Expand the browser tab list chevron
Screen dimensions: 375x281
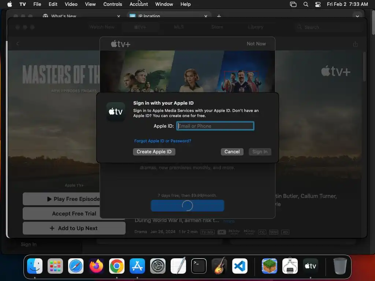pyautogui.click(x=357, y=16)
